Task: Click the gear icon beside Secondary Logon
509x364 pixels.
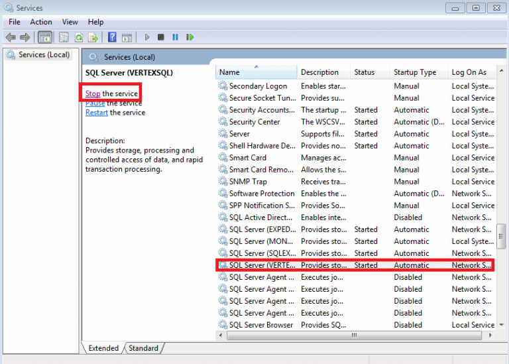Action: tap(223, 86)
